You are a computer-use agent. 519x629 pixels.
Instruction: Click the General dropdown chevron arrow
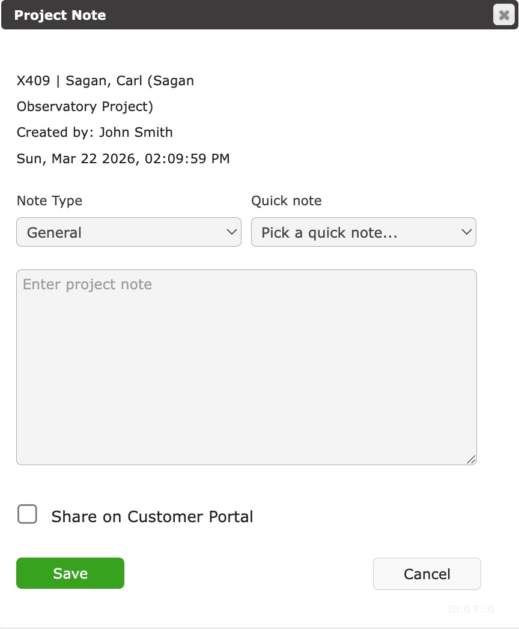coord(231,232)
